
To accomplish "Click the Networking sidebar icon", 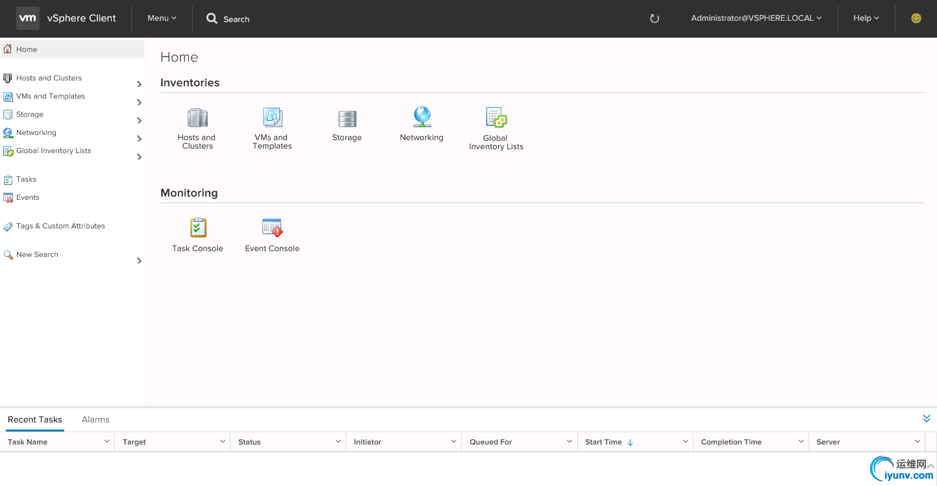I will click(8, 132).
